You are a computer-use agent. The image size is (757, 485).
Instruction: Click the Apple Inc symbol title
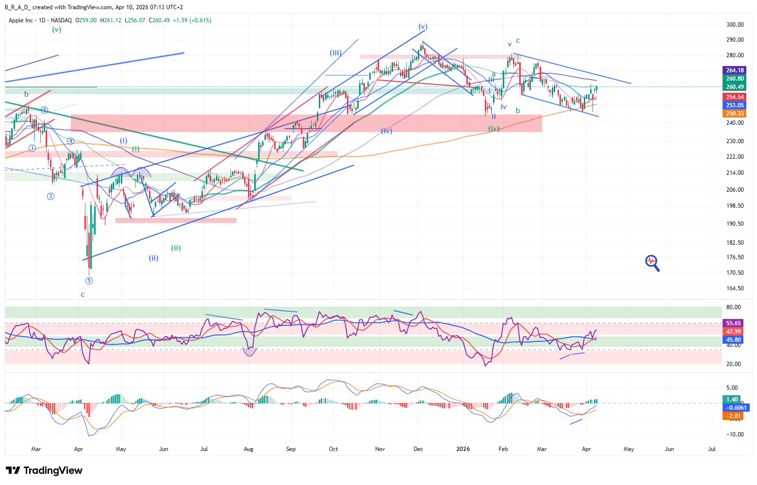pos(21,20)
